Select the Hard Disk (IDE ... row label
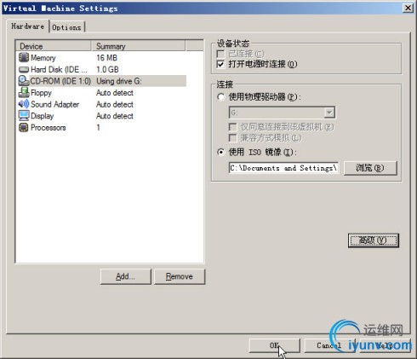This screenshot has height=359, width=417. coord(59,69)
